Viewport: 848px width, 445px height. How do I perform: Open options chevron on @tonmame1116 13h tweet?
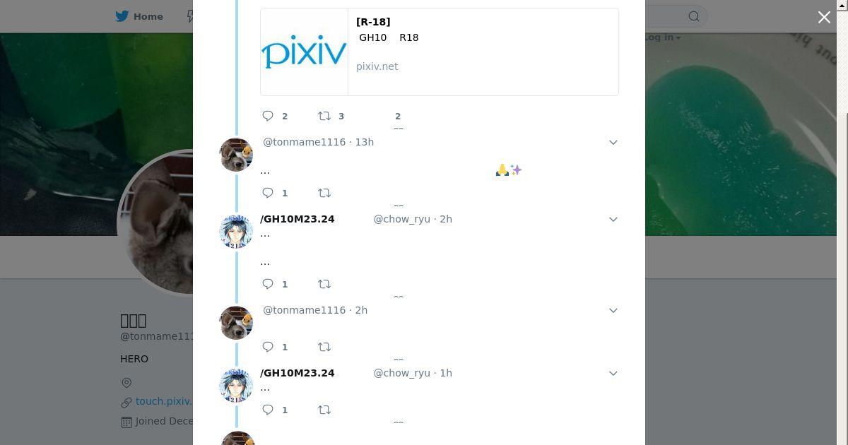point(613,142)
